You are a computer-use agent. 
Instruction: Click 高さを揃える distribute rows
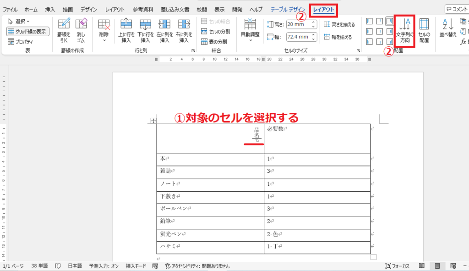[339, 25]
